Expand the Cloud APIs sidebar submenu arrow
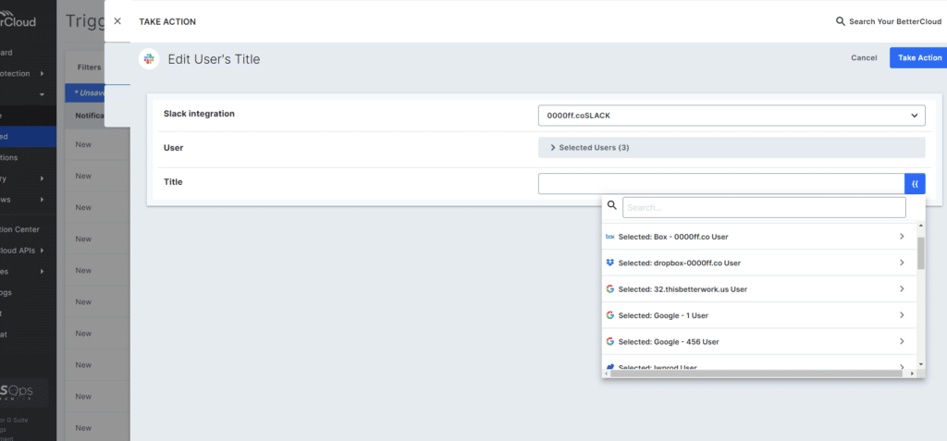 point(41,251)
